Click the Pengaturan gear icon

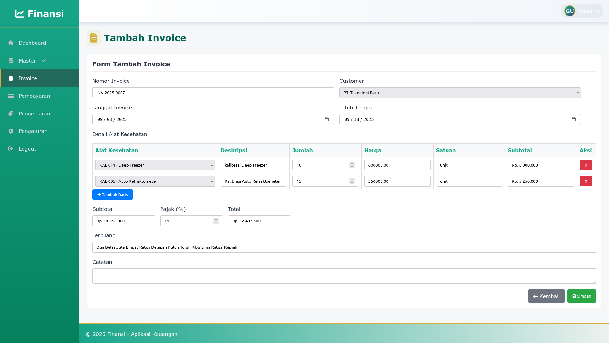click(x=11, y=131)
